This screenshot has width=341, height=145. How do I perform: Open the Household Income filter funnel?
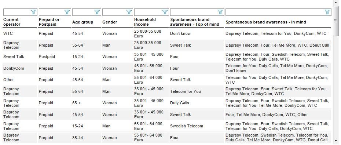(x=165, y=12)
